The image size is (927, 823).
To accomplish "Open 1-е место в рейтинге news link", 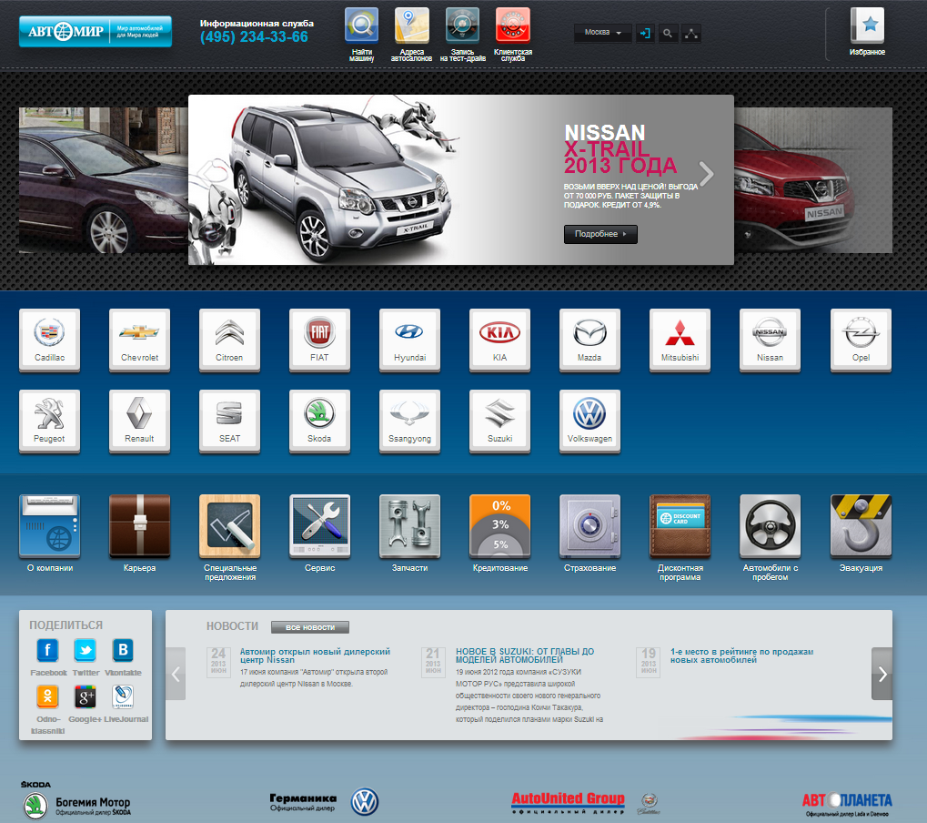I will tap(741, 655).
